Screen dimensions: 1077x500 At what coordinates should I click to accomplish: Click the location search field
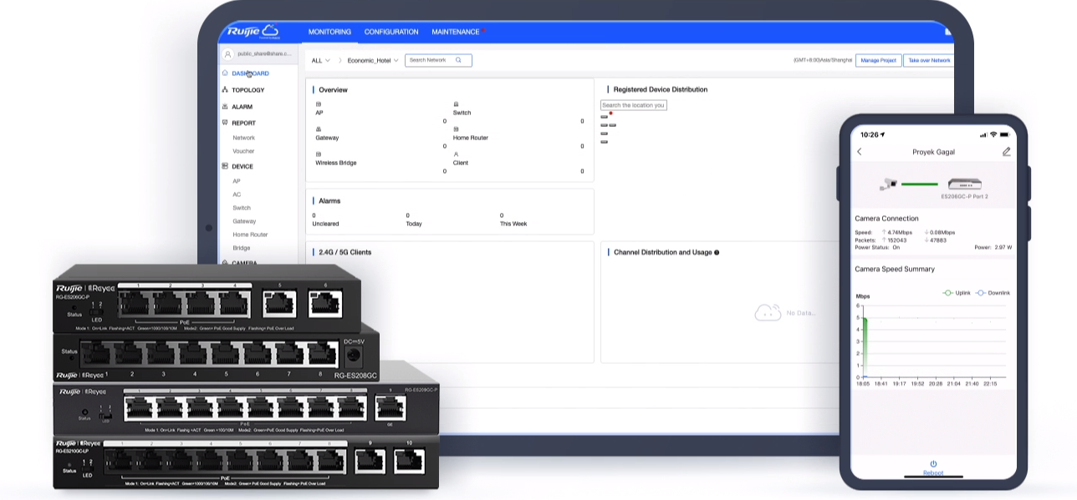(x=633, y=105)
